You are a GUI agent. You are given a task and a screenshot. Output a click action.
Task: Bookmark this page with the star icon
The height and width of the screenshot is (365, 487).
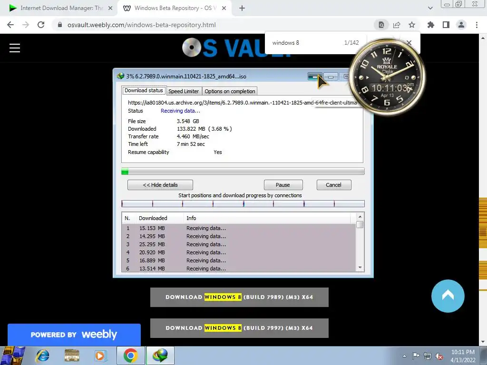[411, 25]
